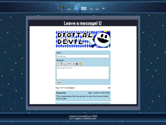166x125 pixels.
Task: Click the 'Message*:' field label
Action: [x=61, y=60]
